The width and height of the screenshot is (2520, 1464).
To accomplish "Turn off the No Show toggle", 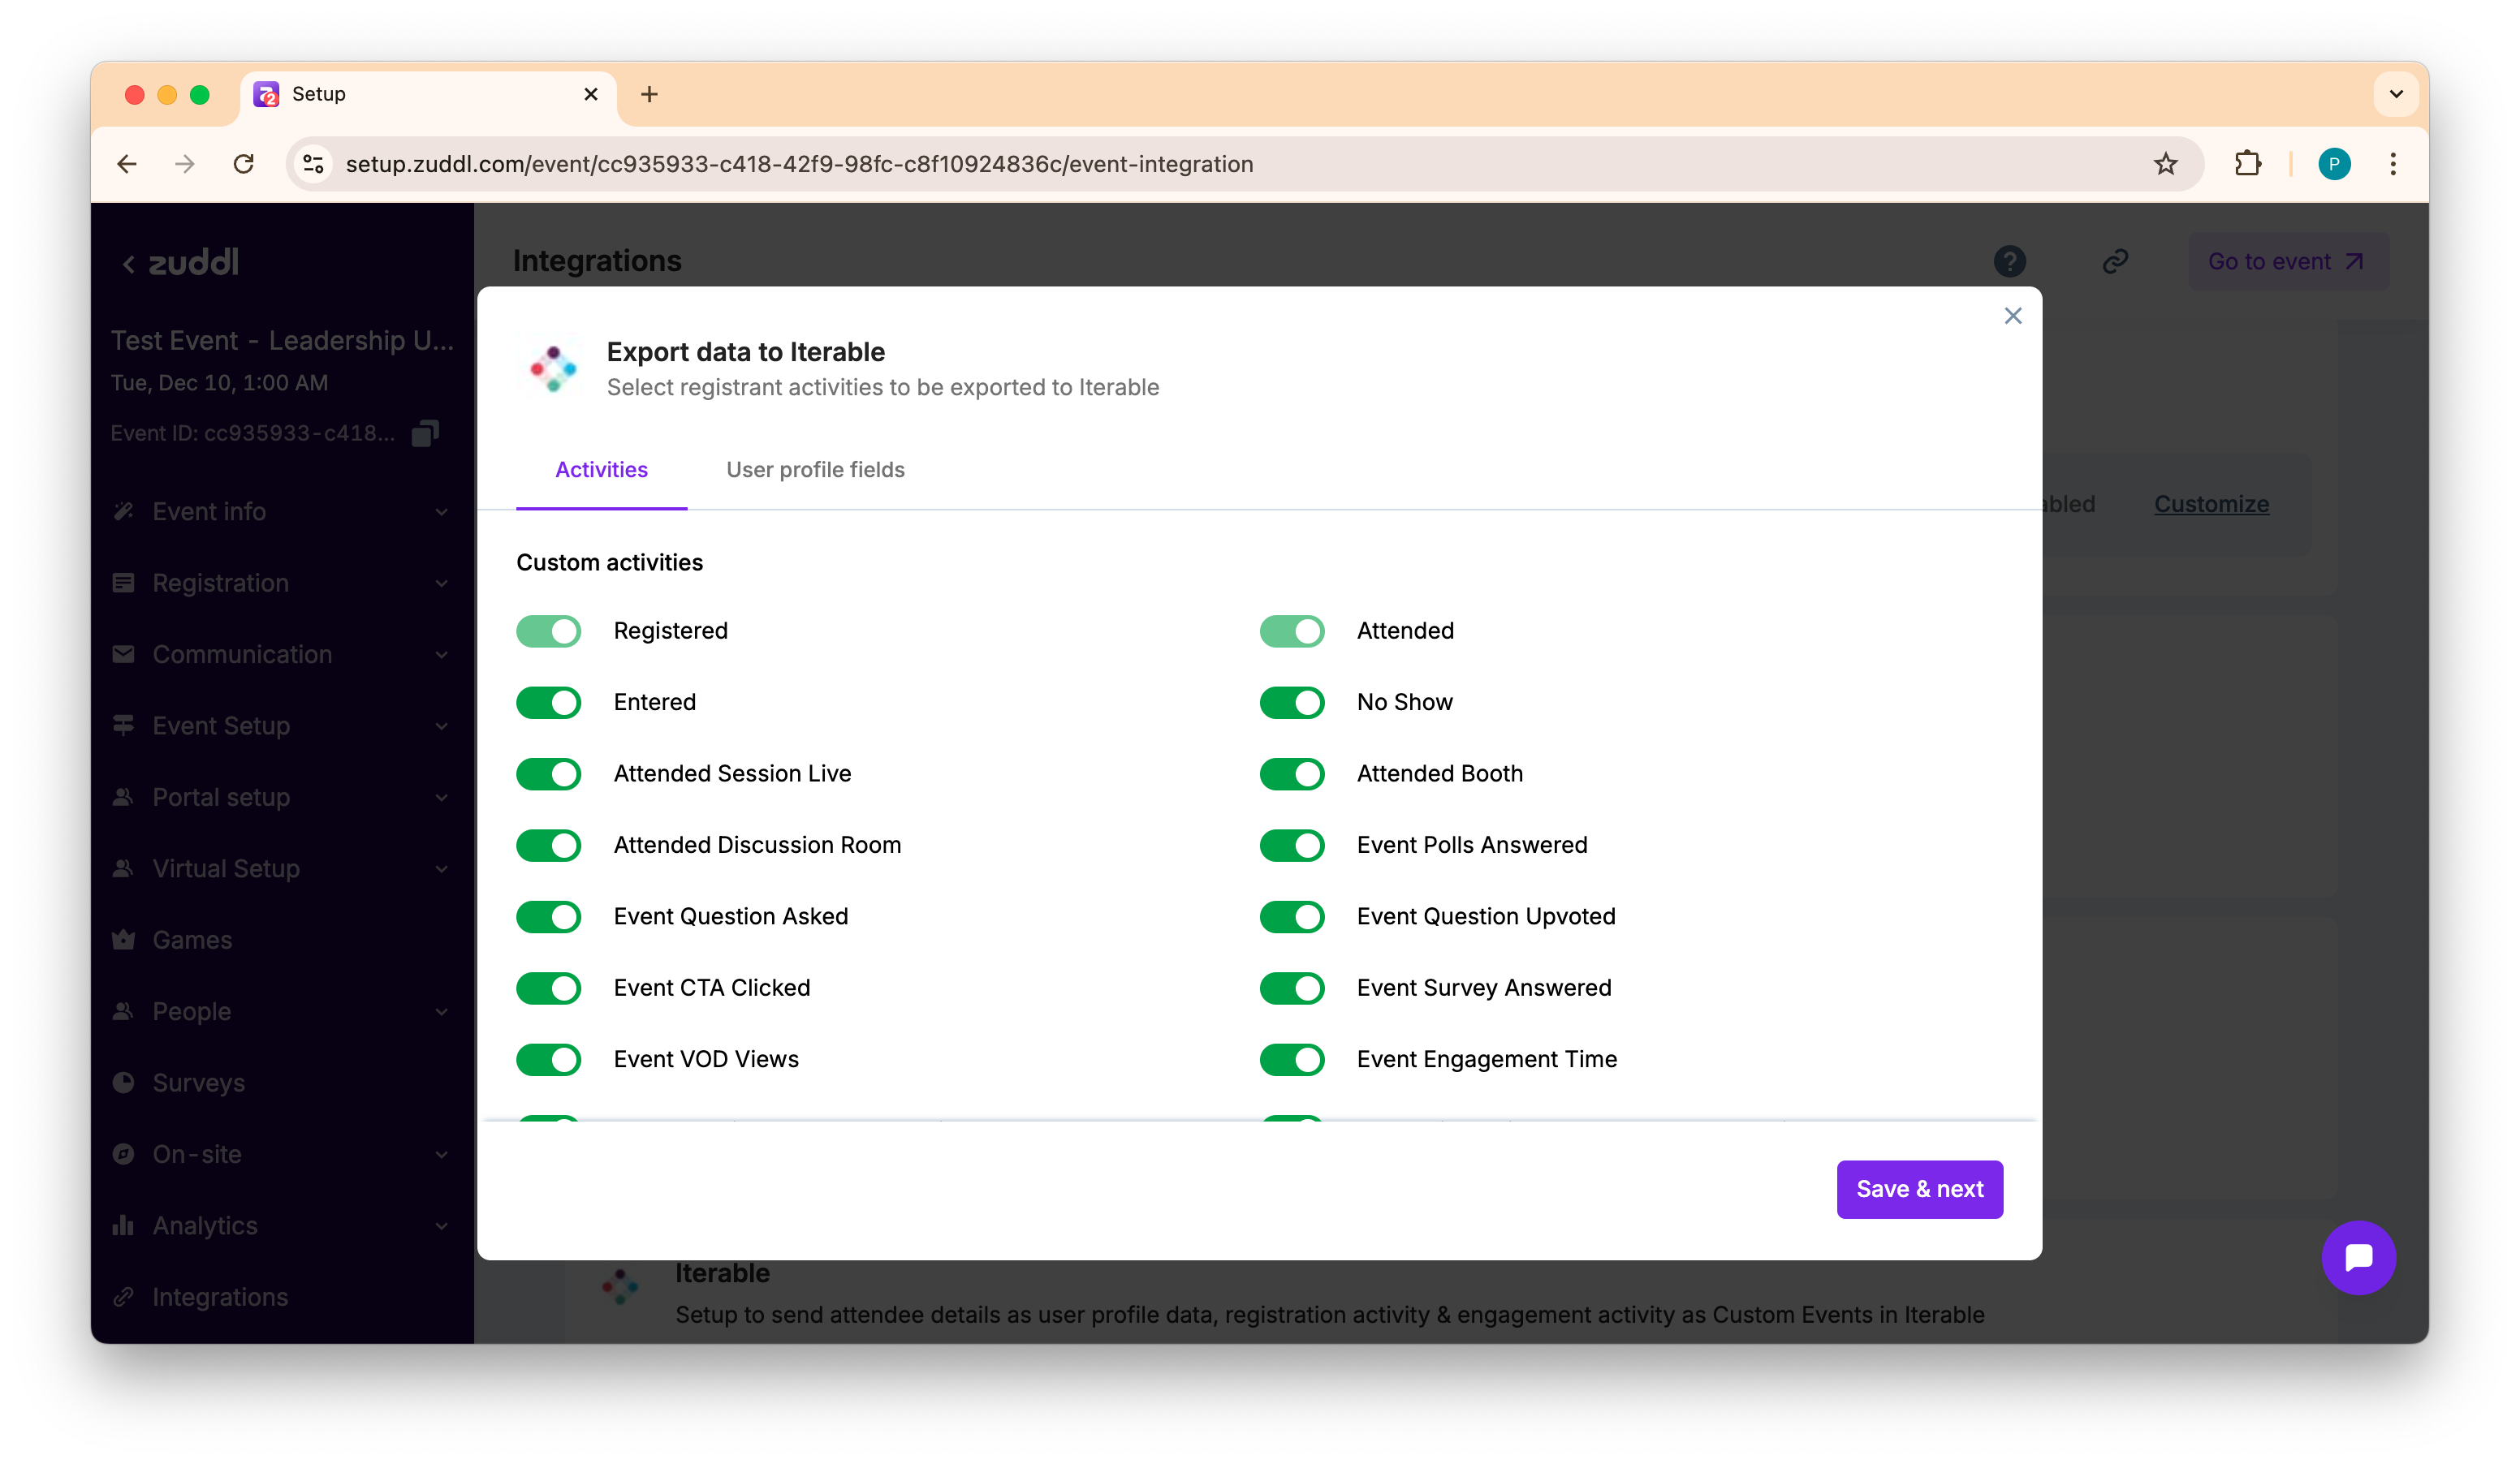I will (x=1291, y=703).
